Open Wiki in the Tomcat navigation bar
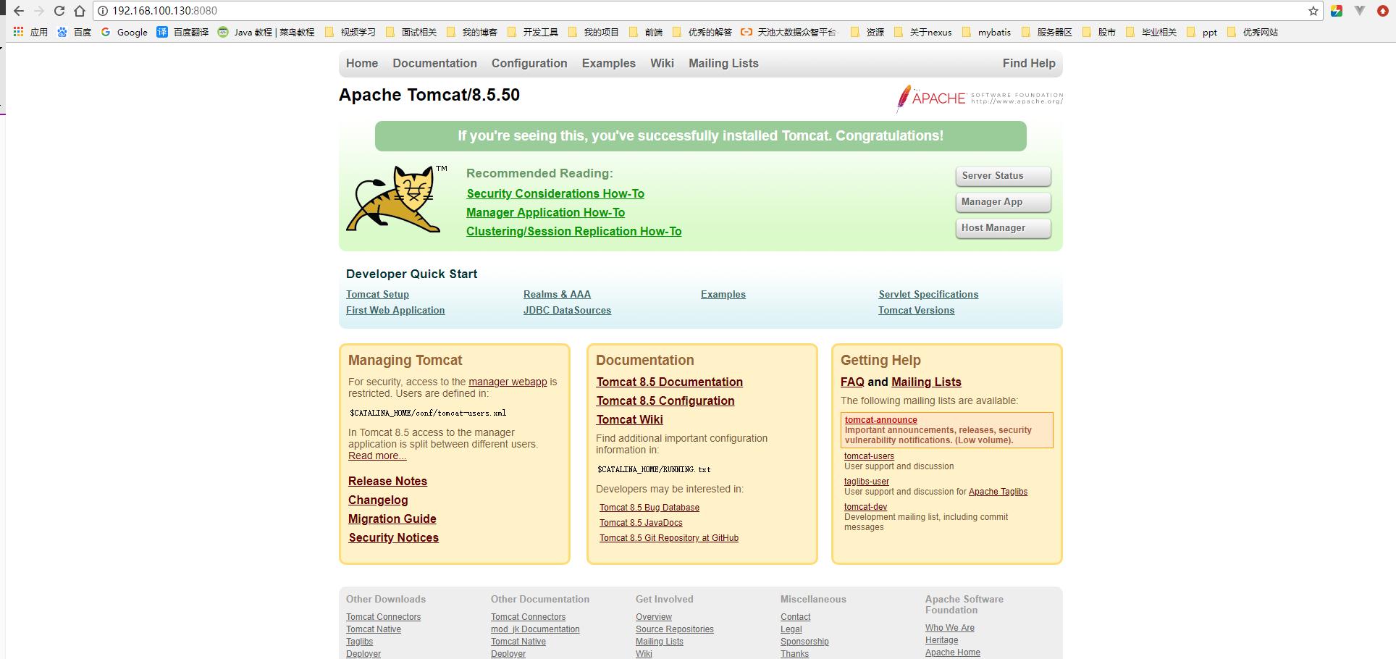 [662, 63]
